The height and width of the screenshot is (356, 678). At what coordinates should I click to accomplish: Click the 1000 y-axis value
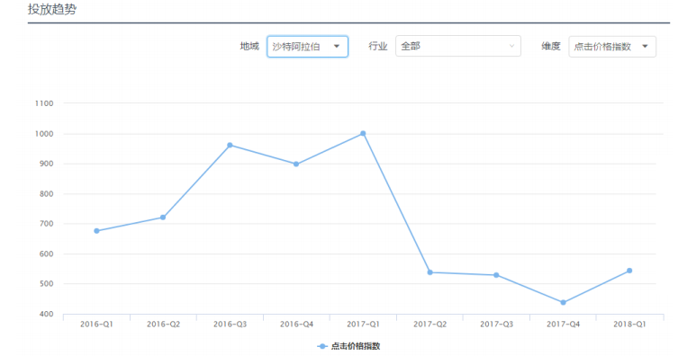click(x=44, y=134)
